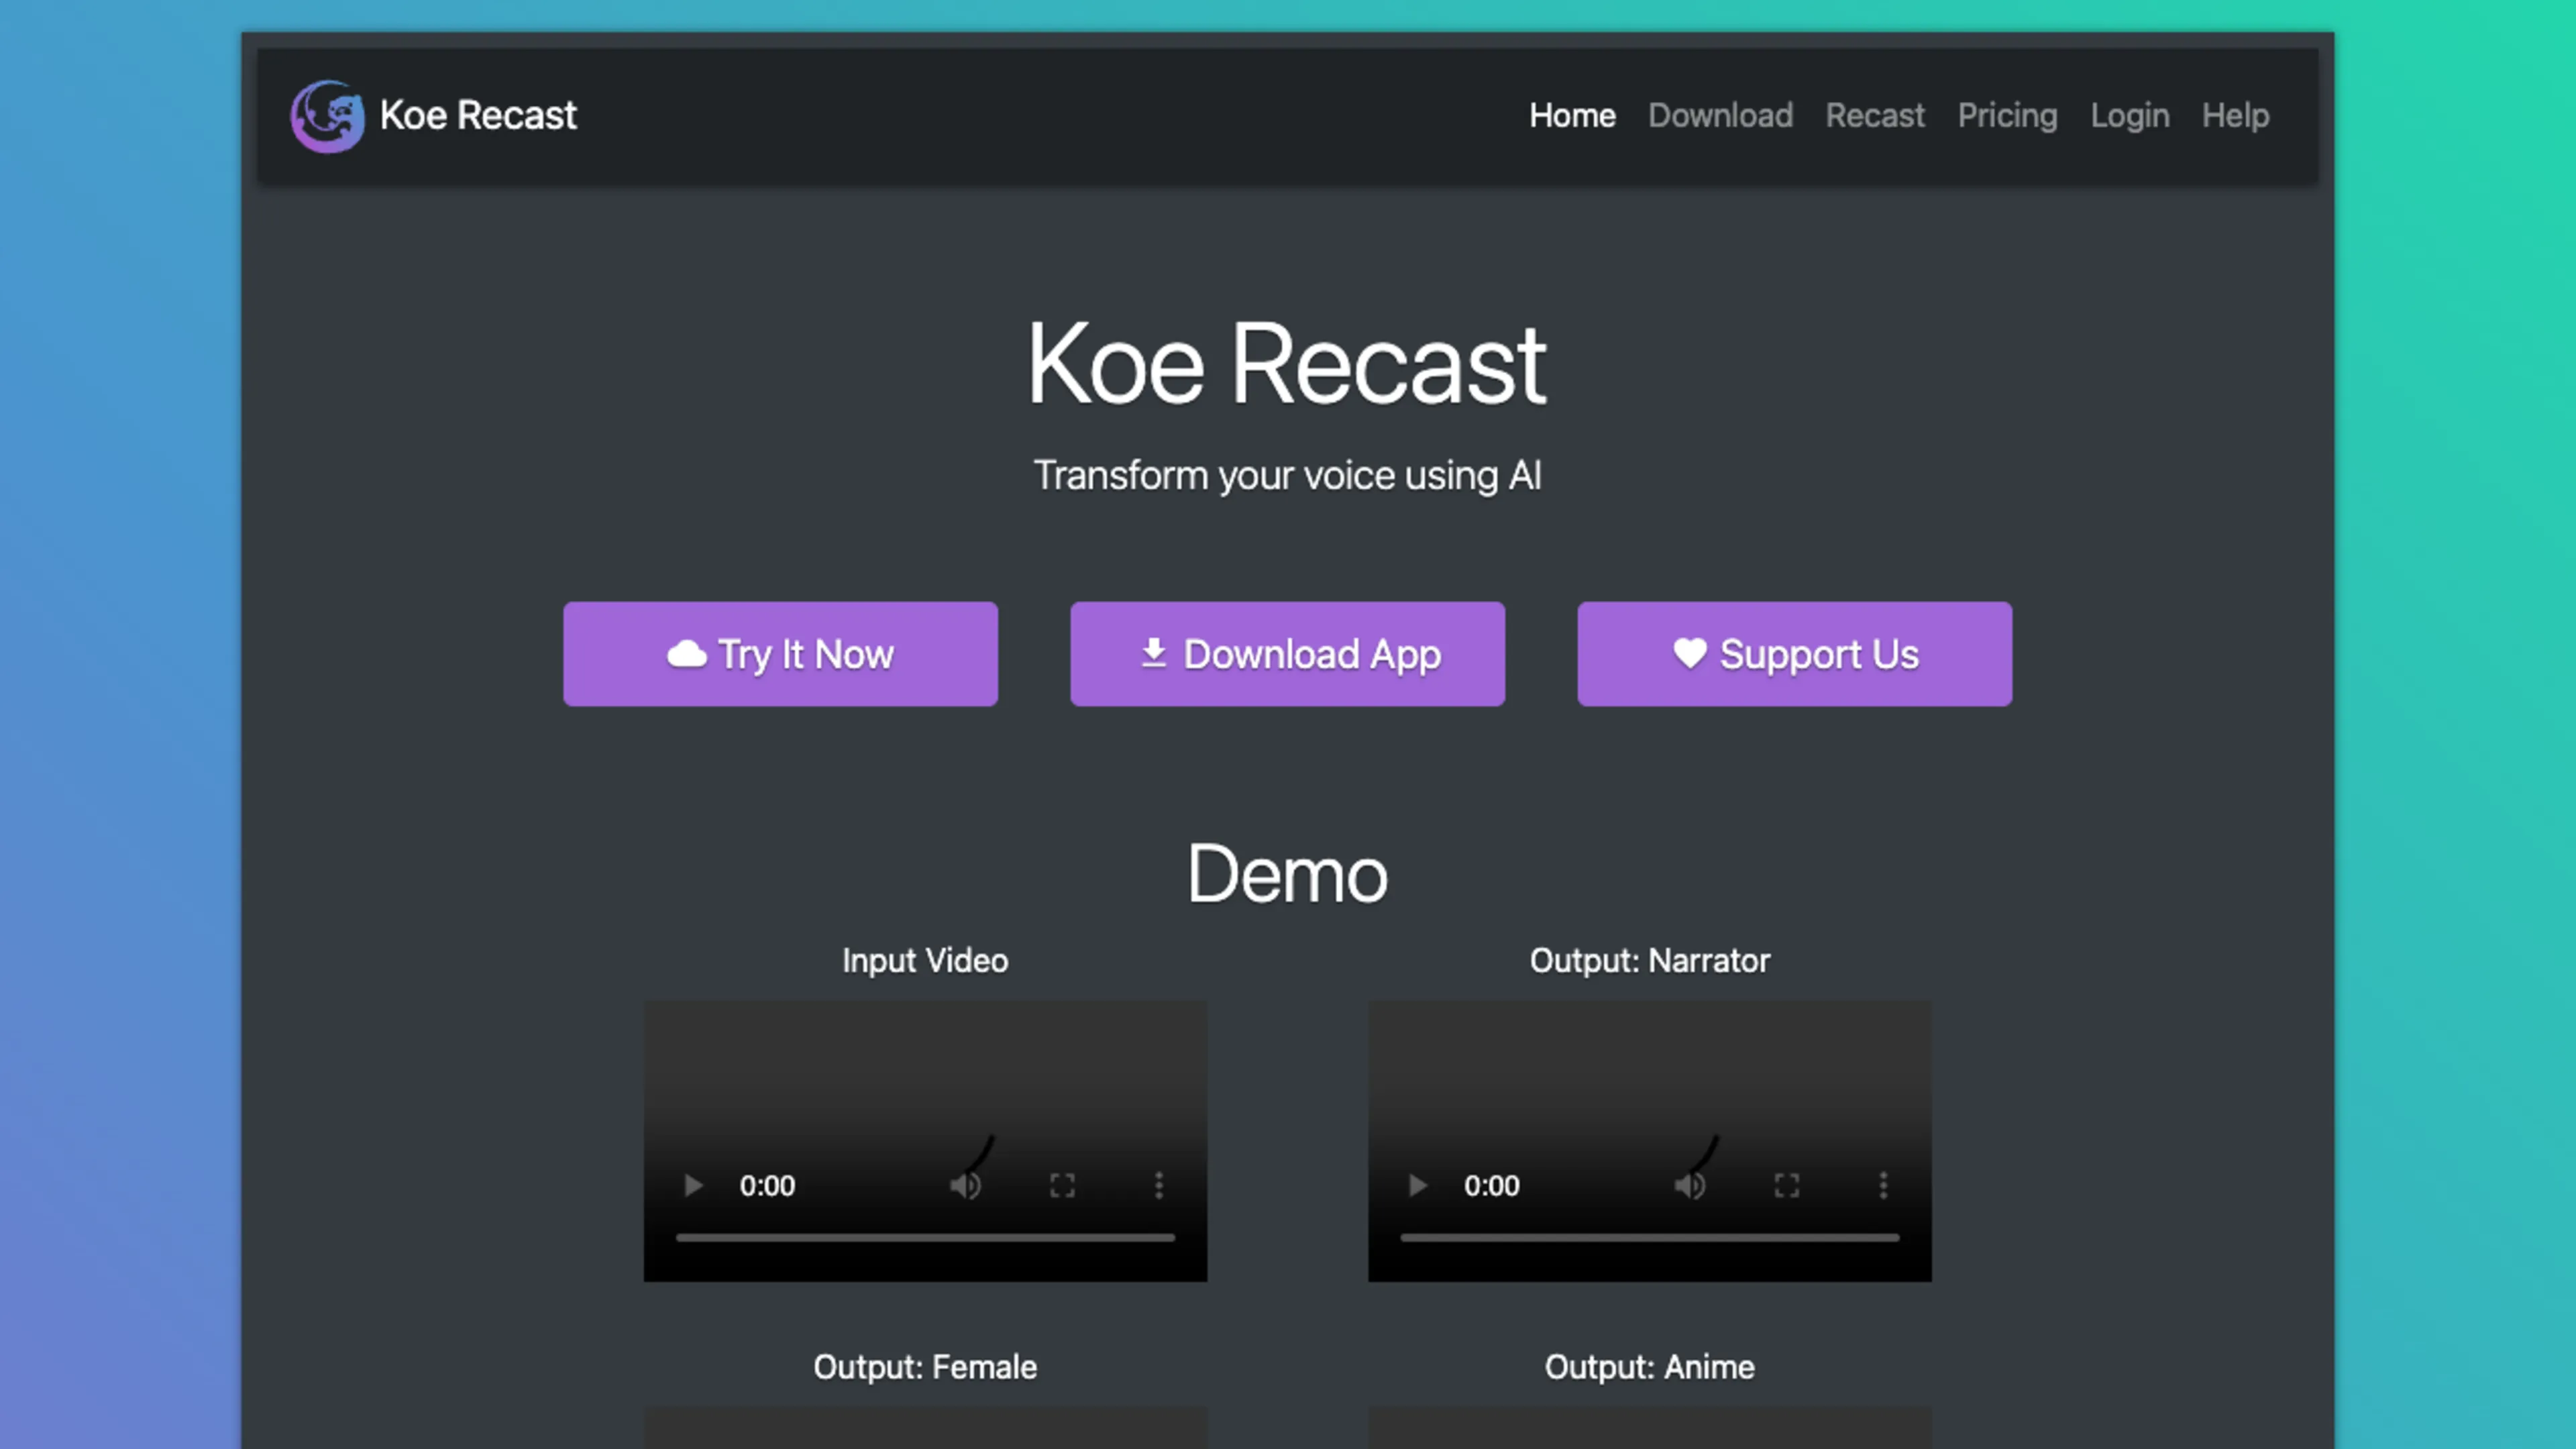Click the 'Output: Anime' label
2576x1449 pixels.
click(1650, 1367)
